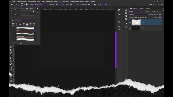Click the search magnifier icon at top right
Screen dimensions: 173x97
(154, 5)
